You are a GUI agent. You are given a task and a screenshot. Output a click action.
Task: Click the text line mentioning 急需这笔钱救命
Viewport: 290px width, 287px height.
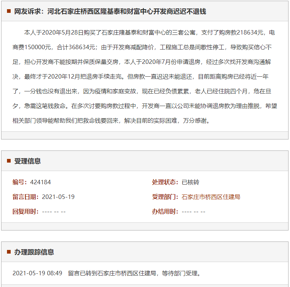click(x=145, y=106)
